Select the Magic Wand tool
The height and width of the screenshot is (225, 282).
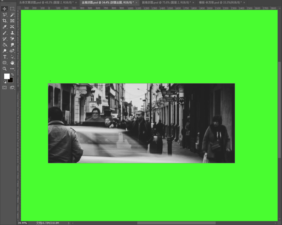[12, 15]
